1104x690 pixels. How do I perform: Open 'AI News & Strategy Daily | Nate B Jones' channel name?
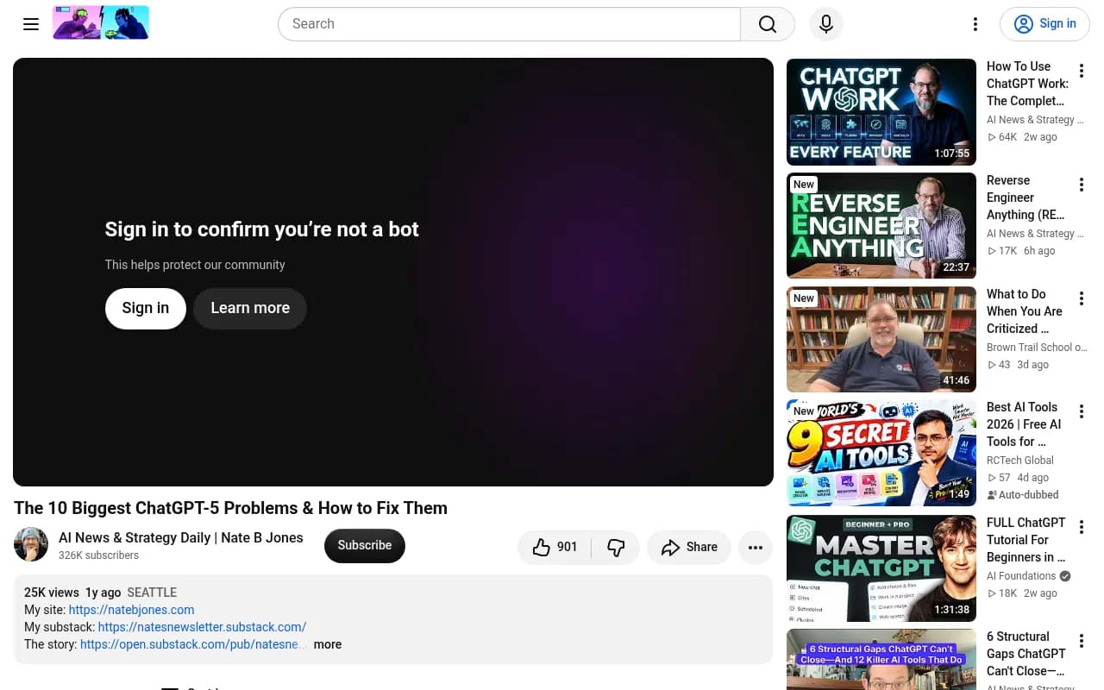click(x=181, y=537)
